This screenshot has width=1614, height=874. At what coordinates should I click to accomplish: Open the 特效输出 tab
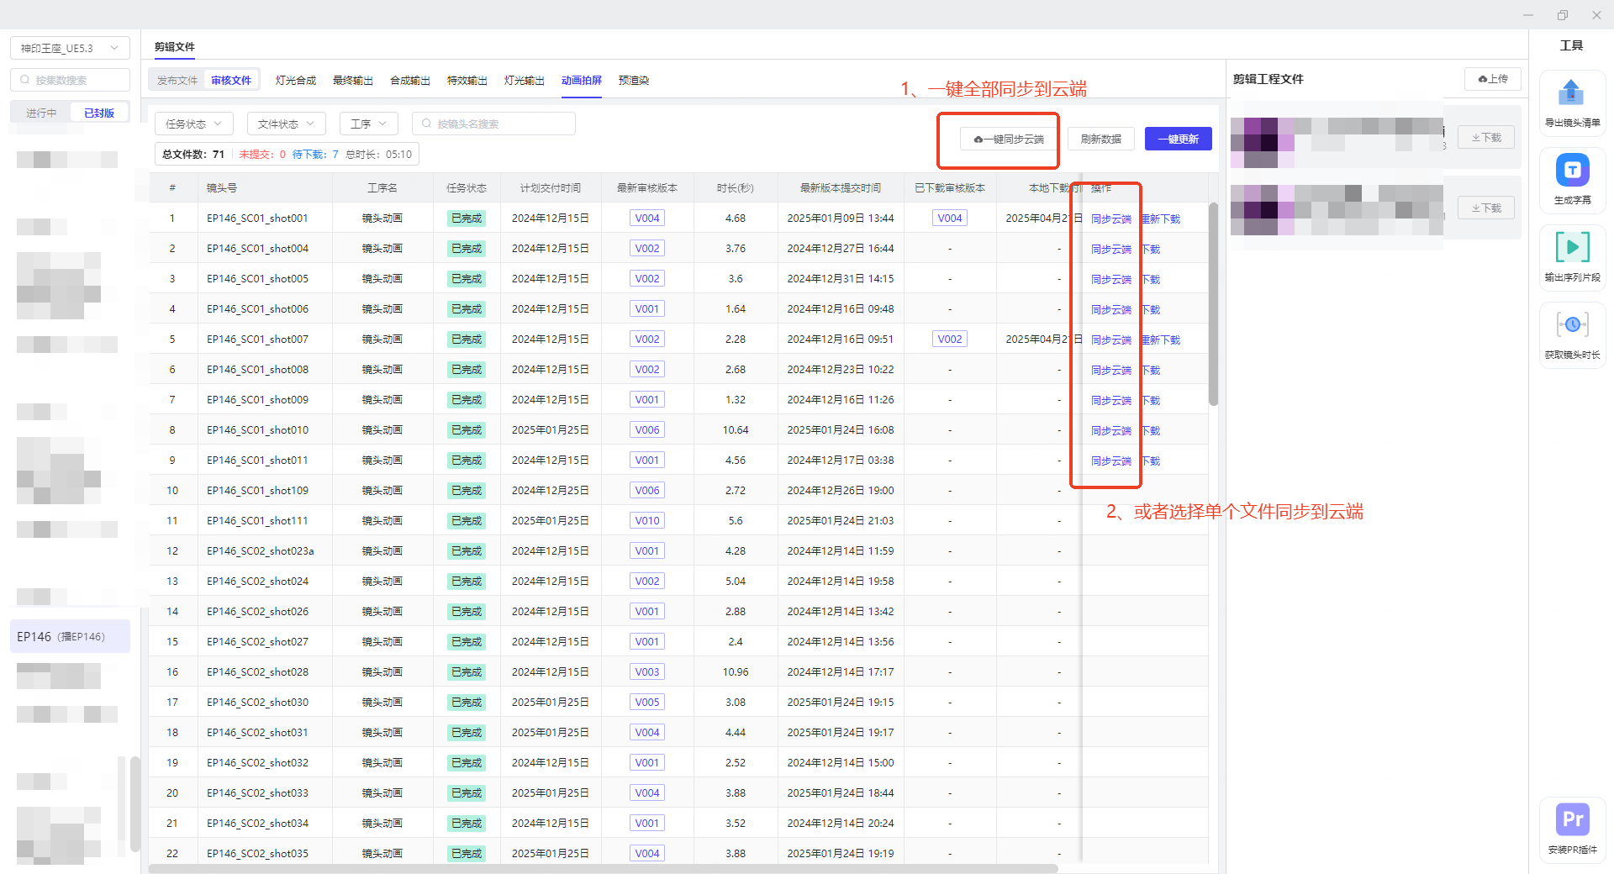pos(467,81)
